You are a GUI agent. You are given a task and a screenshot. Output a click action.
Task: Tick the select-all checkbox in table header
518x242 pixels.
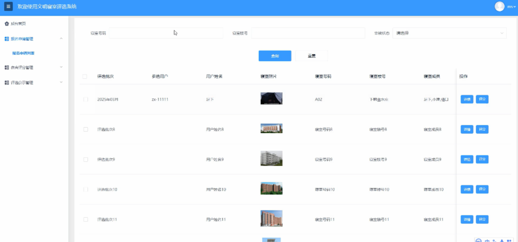[85, 77]
